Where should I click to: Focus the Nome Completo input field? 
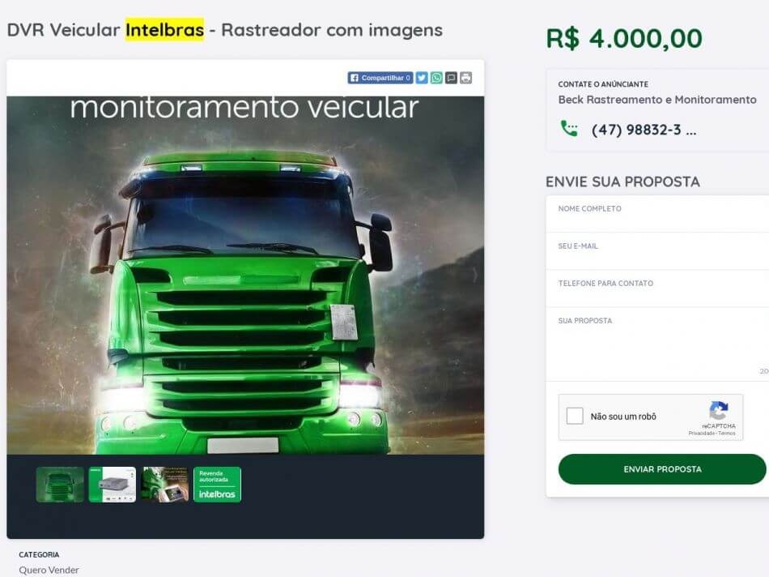coord(657,214)
